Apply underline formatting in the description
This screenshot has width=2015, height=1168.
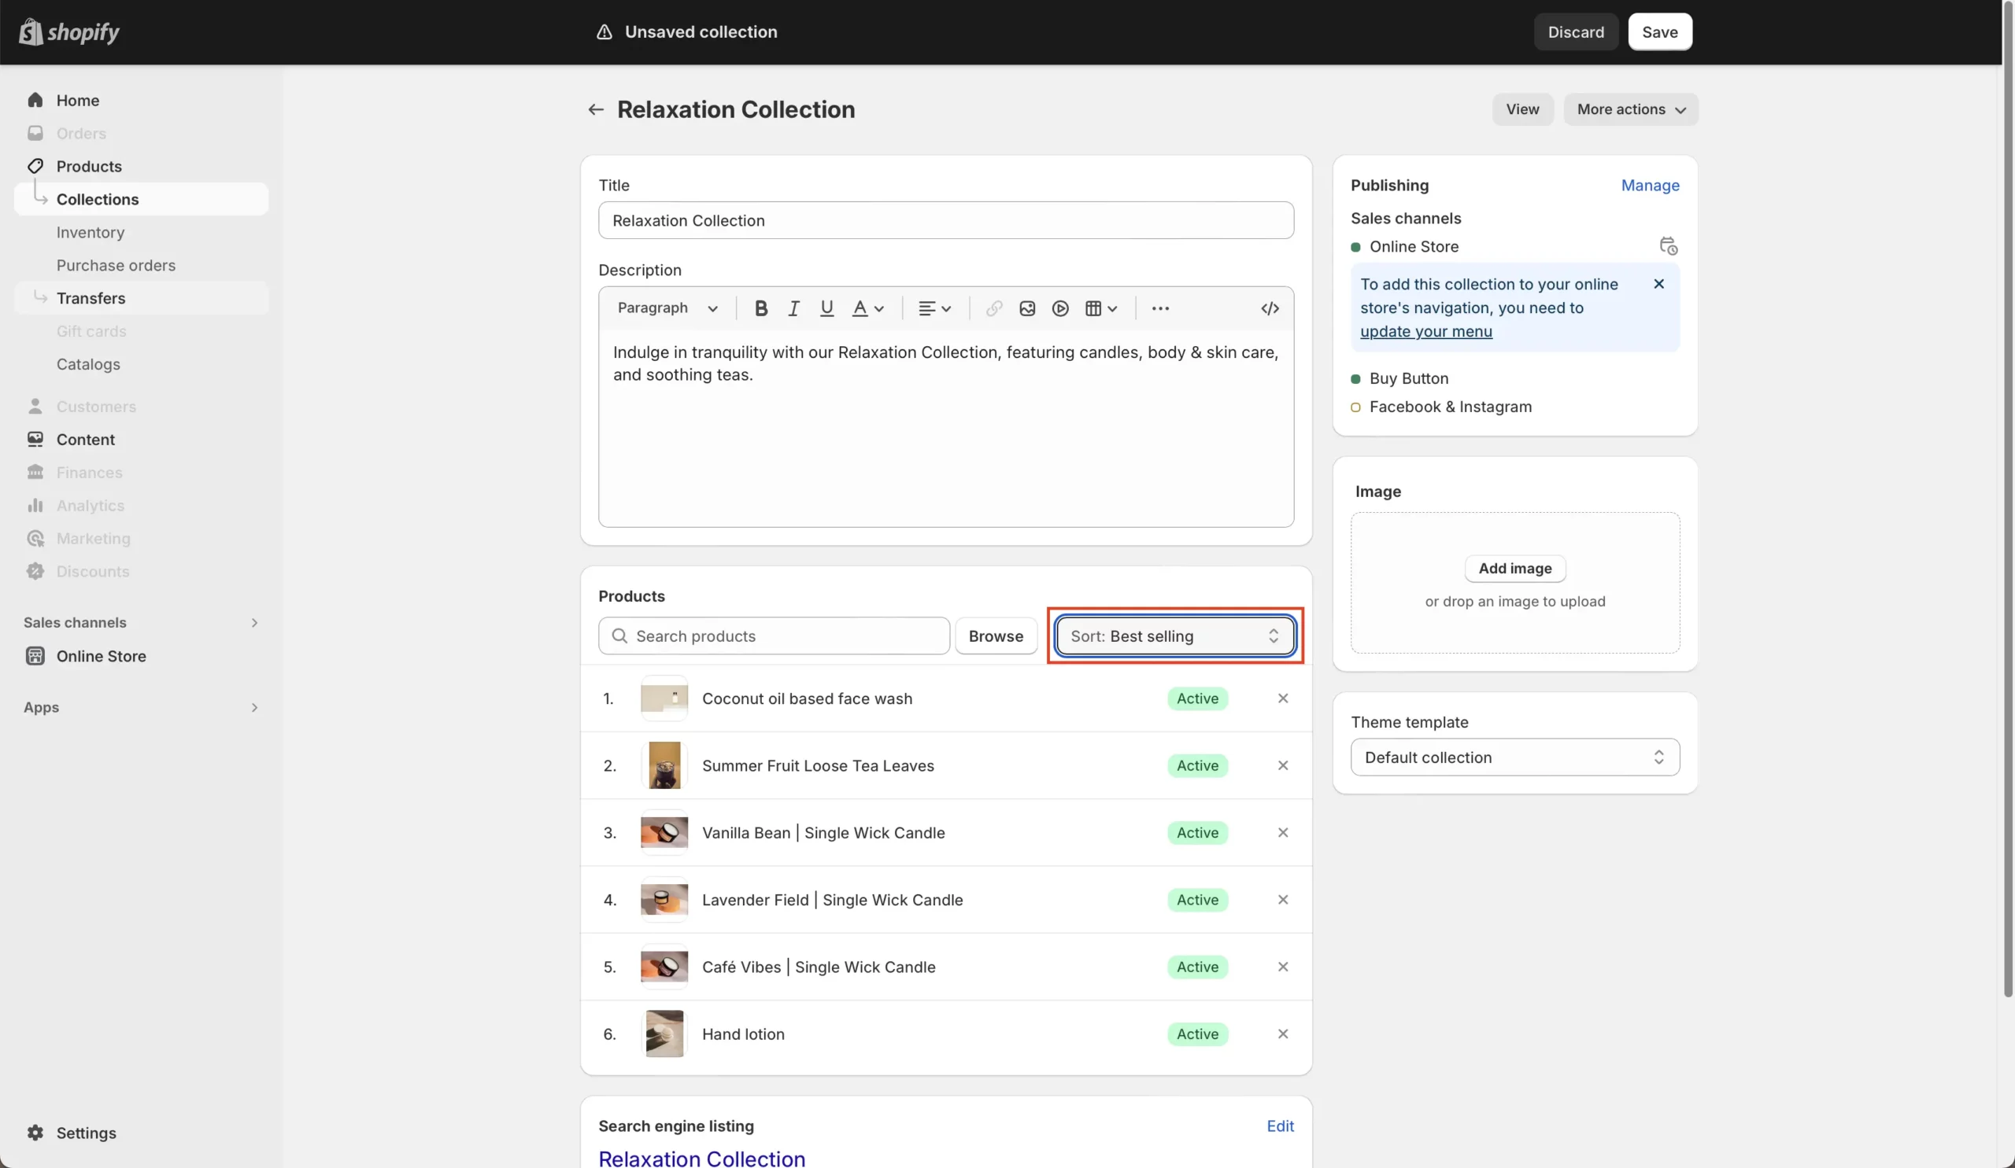(x=826, y=308)
